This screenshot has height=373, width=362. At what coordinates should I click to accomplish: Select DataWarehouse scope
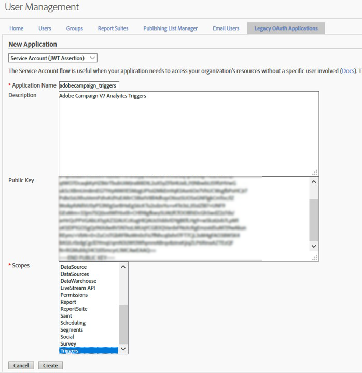pyautogui.click(x=89, y=281)
